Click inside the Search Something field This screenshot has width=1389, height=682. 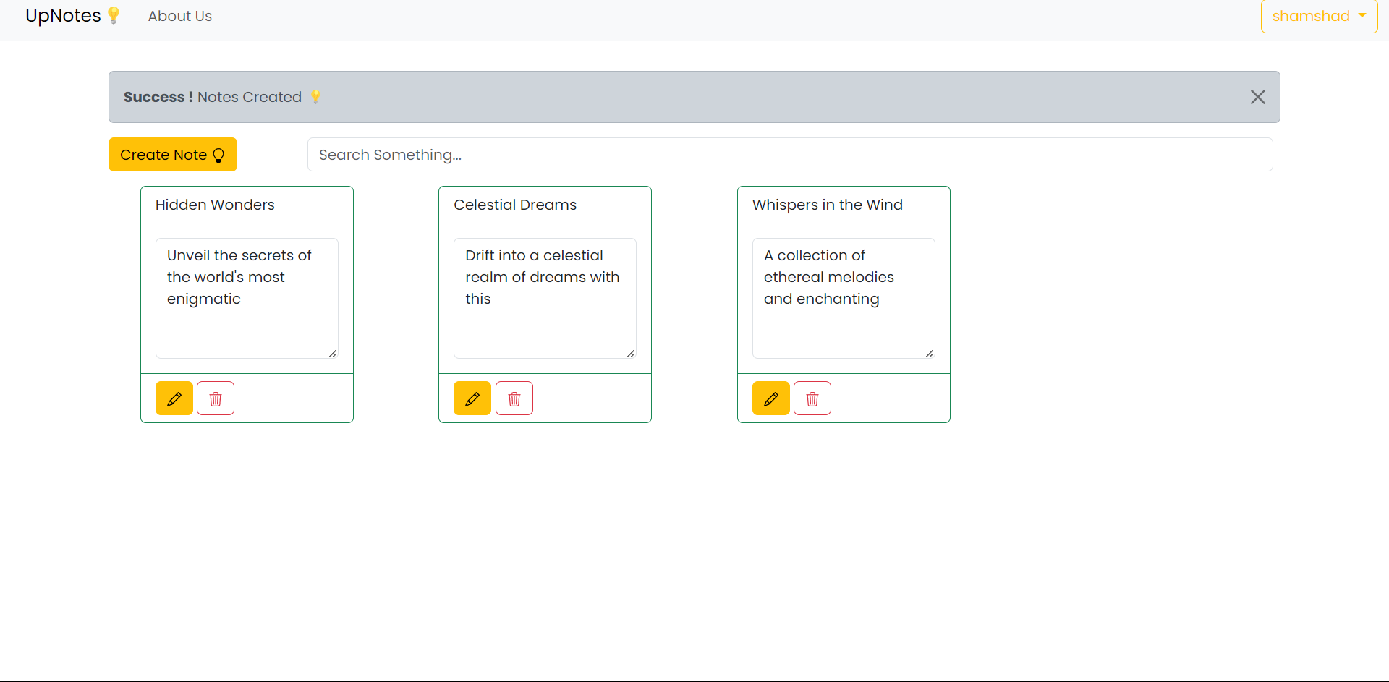pos(790,154)
